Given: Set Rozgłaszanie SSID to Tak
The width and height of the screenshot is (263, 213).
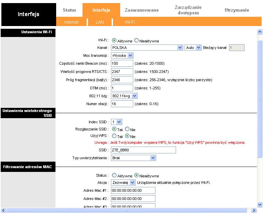Looking at the screenshot, I should [x=114, y=129].
